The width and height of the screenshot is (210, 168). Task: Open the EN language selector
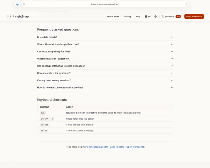click(x=148, y=17)
